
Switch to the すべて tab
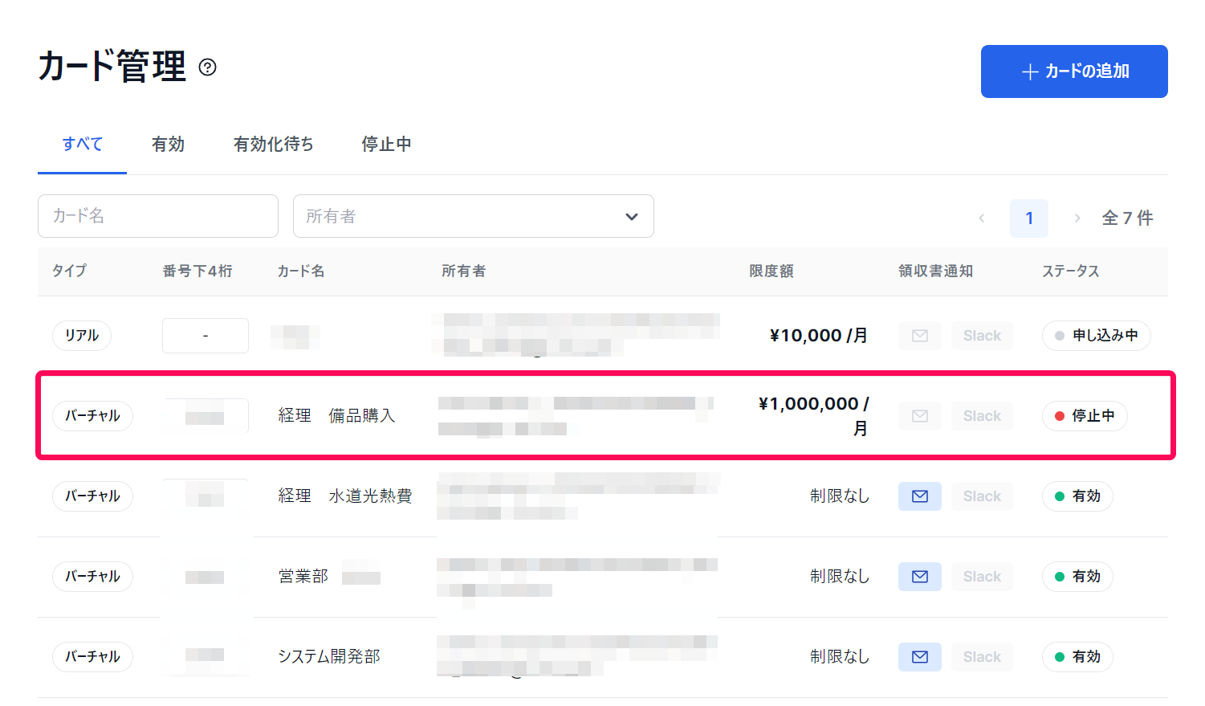(x=82, y=144)
